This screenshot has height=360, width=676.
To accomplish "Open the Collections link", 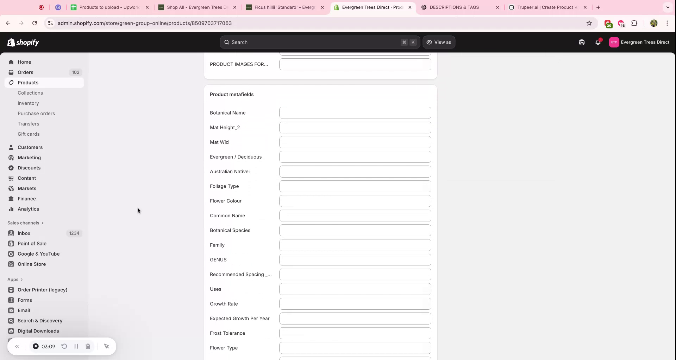I will pyautogui.click(x=30, y=93).
